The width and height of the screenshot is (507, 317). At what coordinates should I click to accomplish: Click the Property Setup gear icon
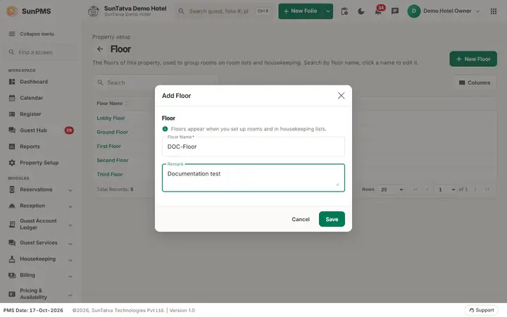pyautogui.click(x=12, y=163)
